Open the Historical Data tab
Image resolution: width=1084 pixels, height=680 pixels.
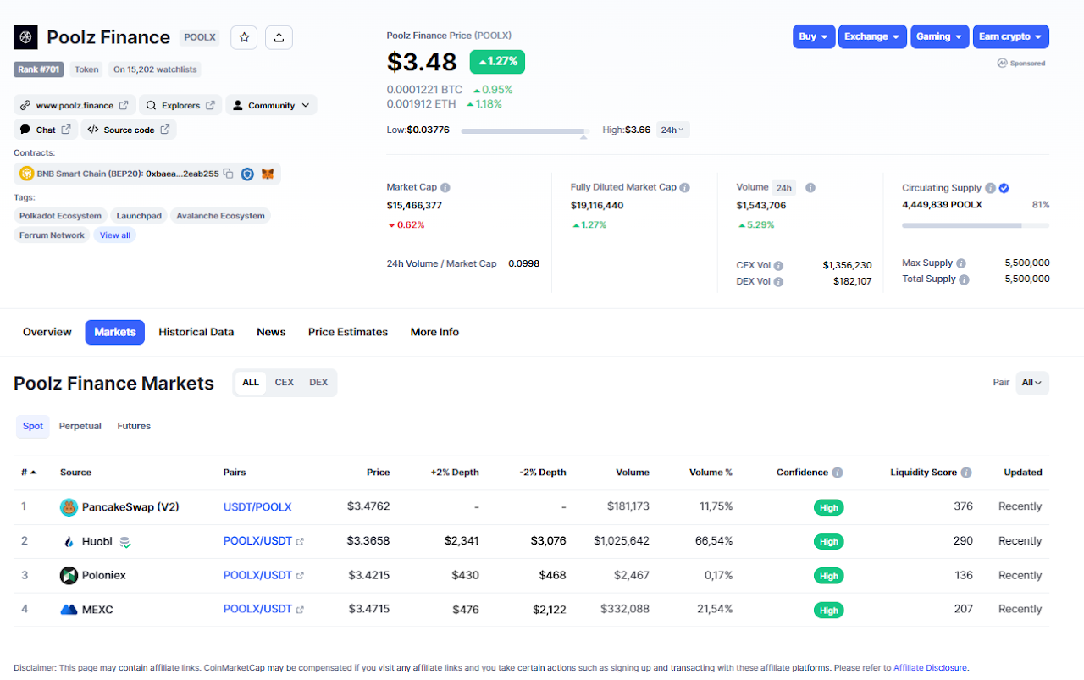click(x=196, y=332)
